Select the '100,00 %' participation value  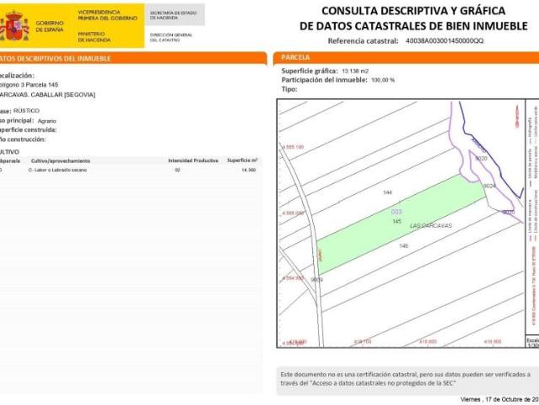383,80
